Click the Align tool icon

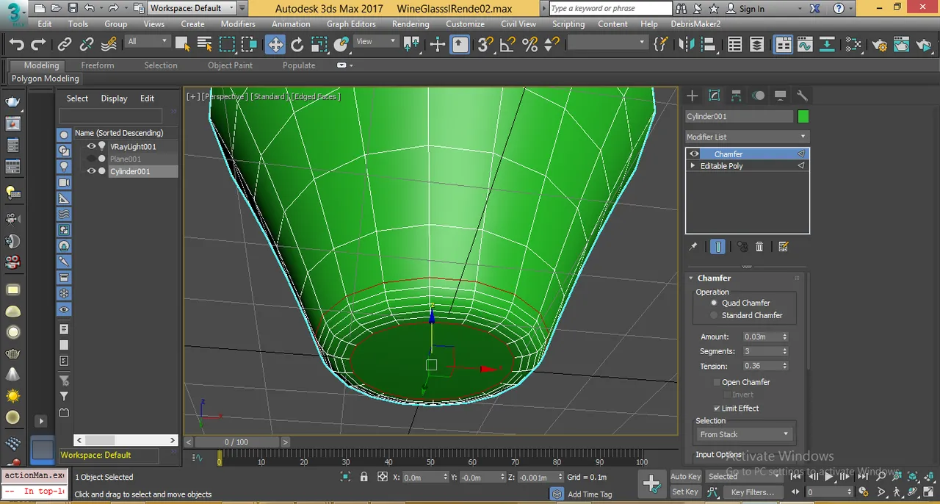(x=709, y=45)
